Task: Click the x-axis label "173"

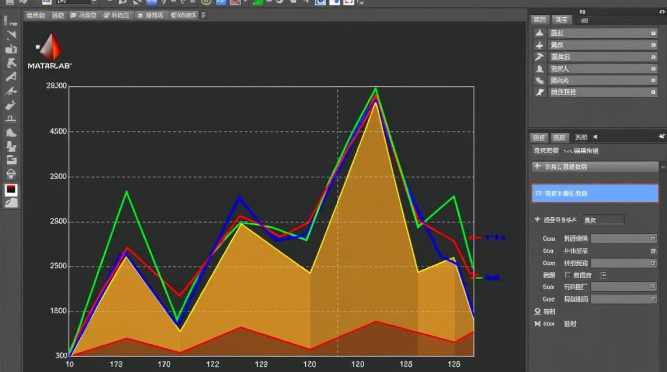Action: point(116,365)
